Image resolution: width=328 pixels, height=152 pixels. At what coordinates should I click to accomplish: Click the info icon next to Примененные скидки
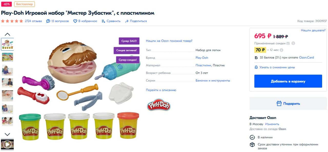293,43
